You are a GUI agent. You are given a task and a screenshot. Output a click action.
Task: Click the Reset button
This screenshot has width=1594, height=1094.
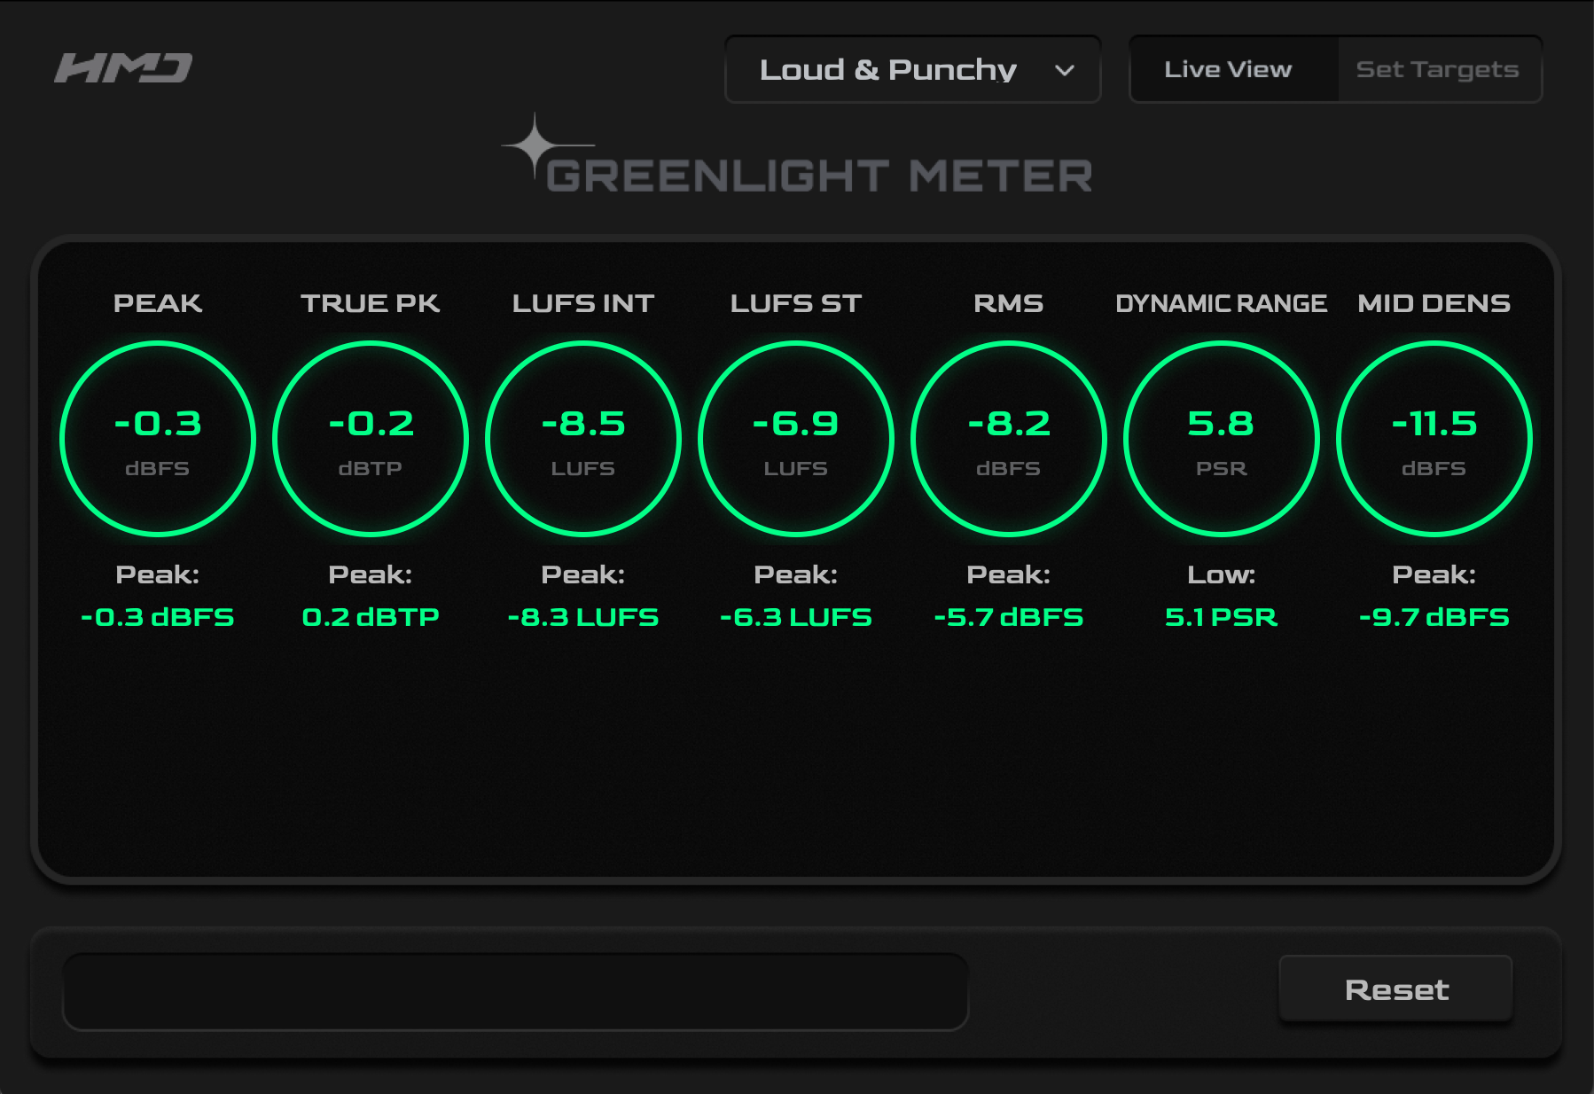pos(1396,989)
